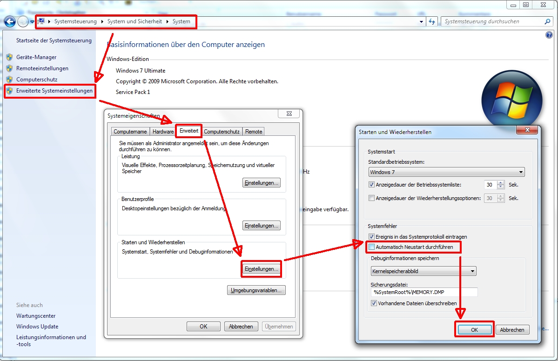
Task: Expand the breadcrumb arrow before Systemsteuerung
Action: 49,21
